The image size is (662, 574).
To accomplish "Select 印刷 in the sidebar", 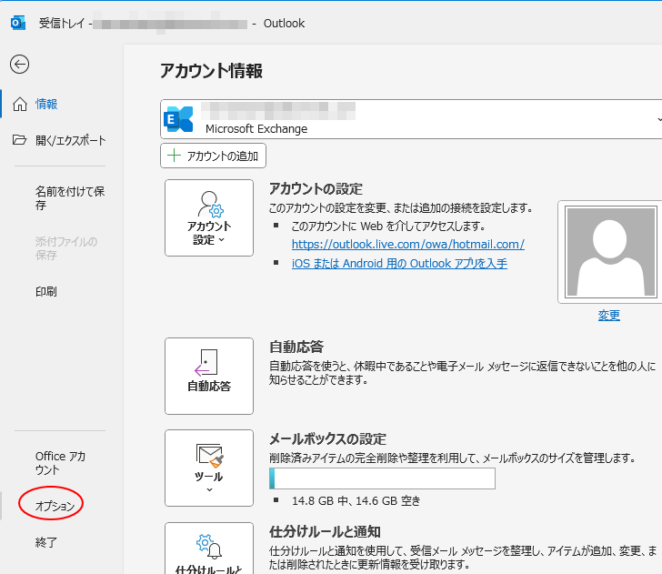I will 46,292.
